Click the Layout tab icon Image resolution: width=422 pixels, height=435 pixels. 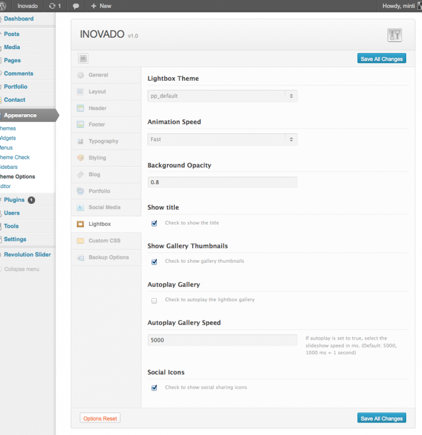click(80, 92)
